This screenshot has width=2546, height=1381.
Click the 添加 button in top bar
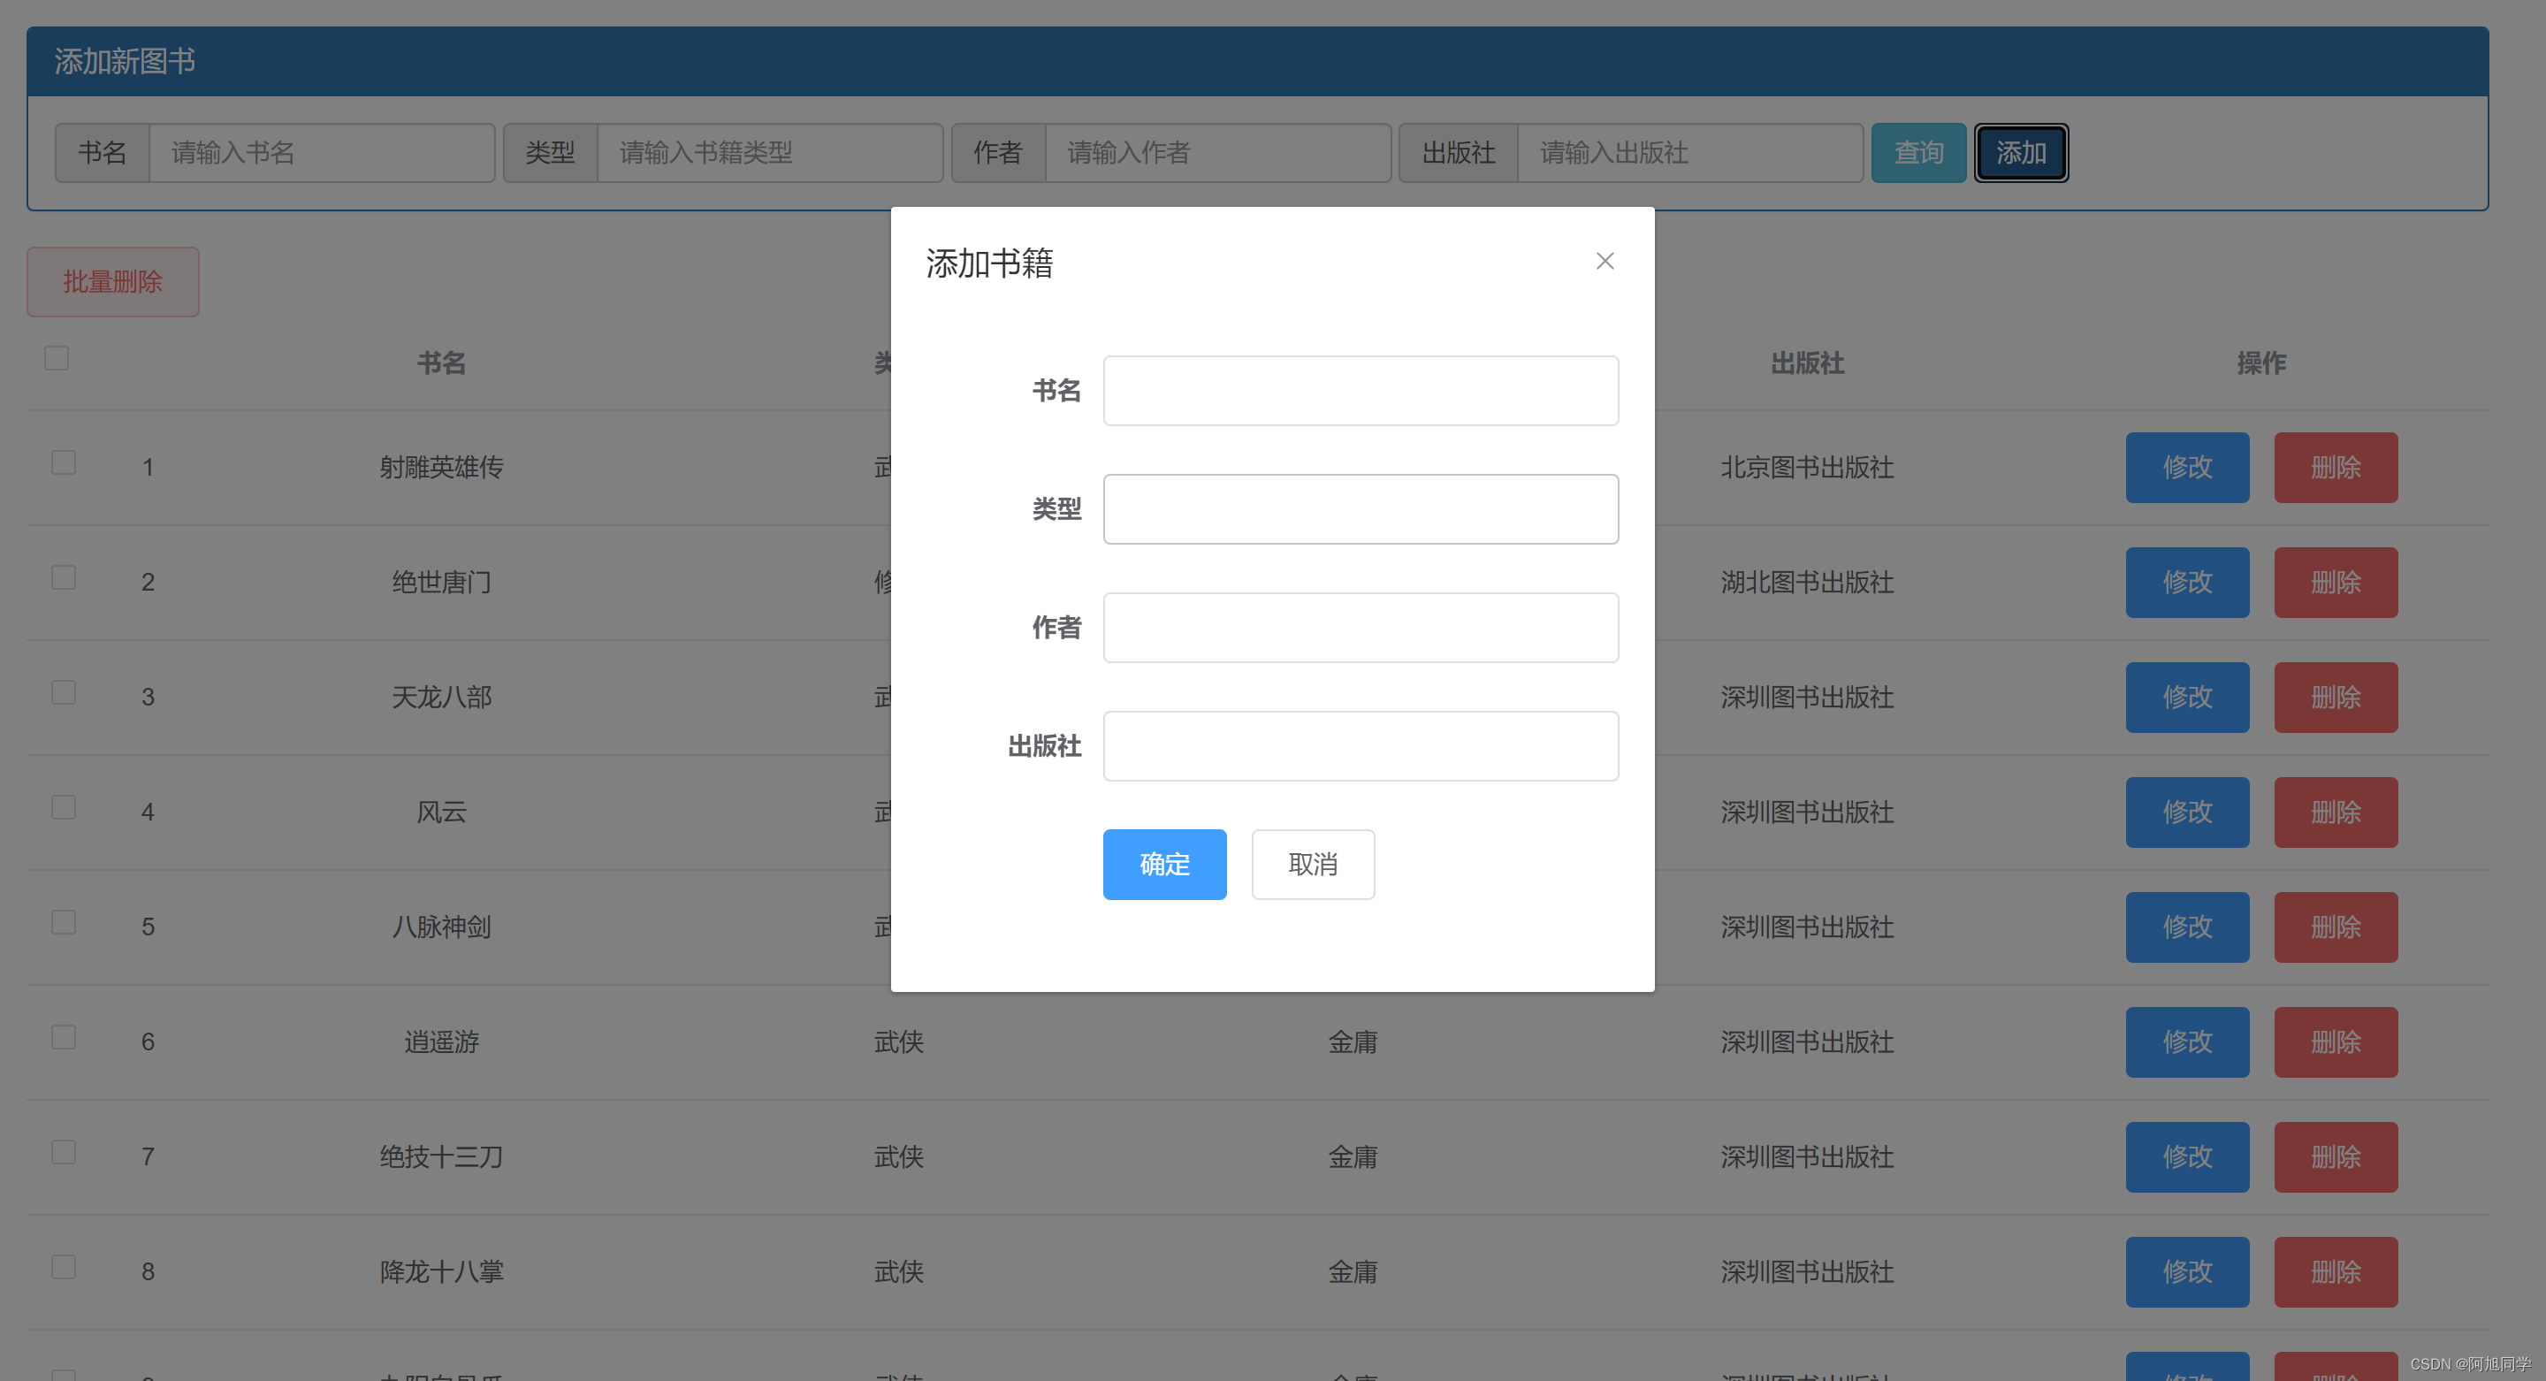(2020, 153)
